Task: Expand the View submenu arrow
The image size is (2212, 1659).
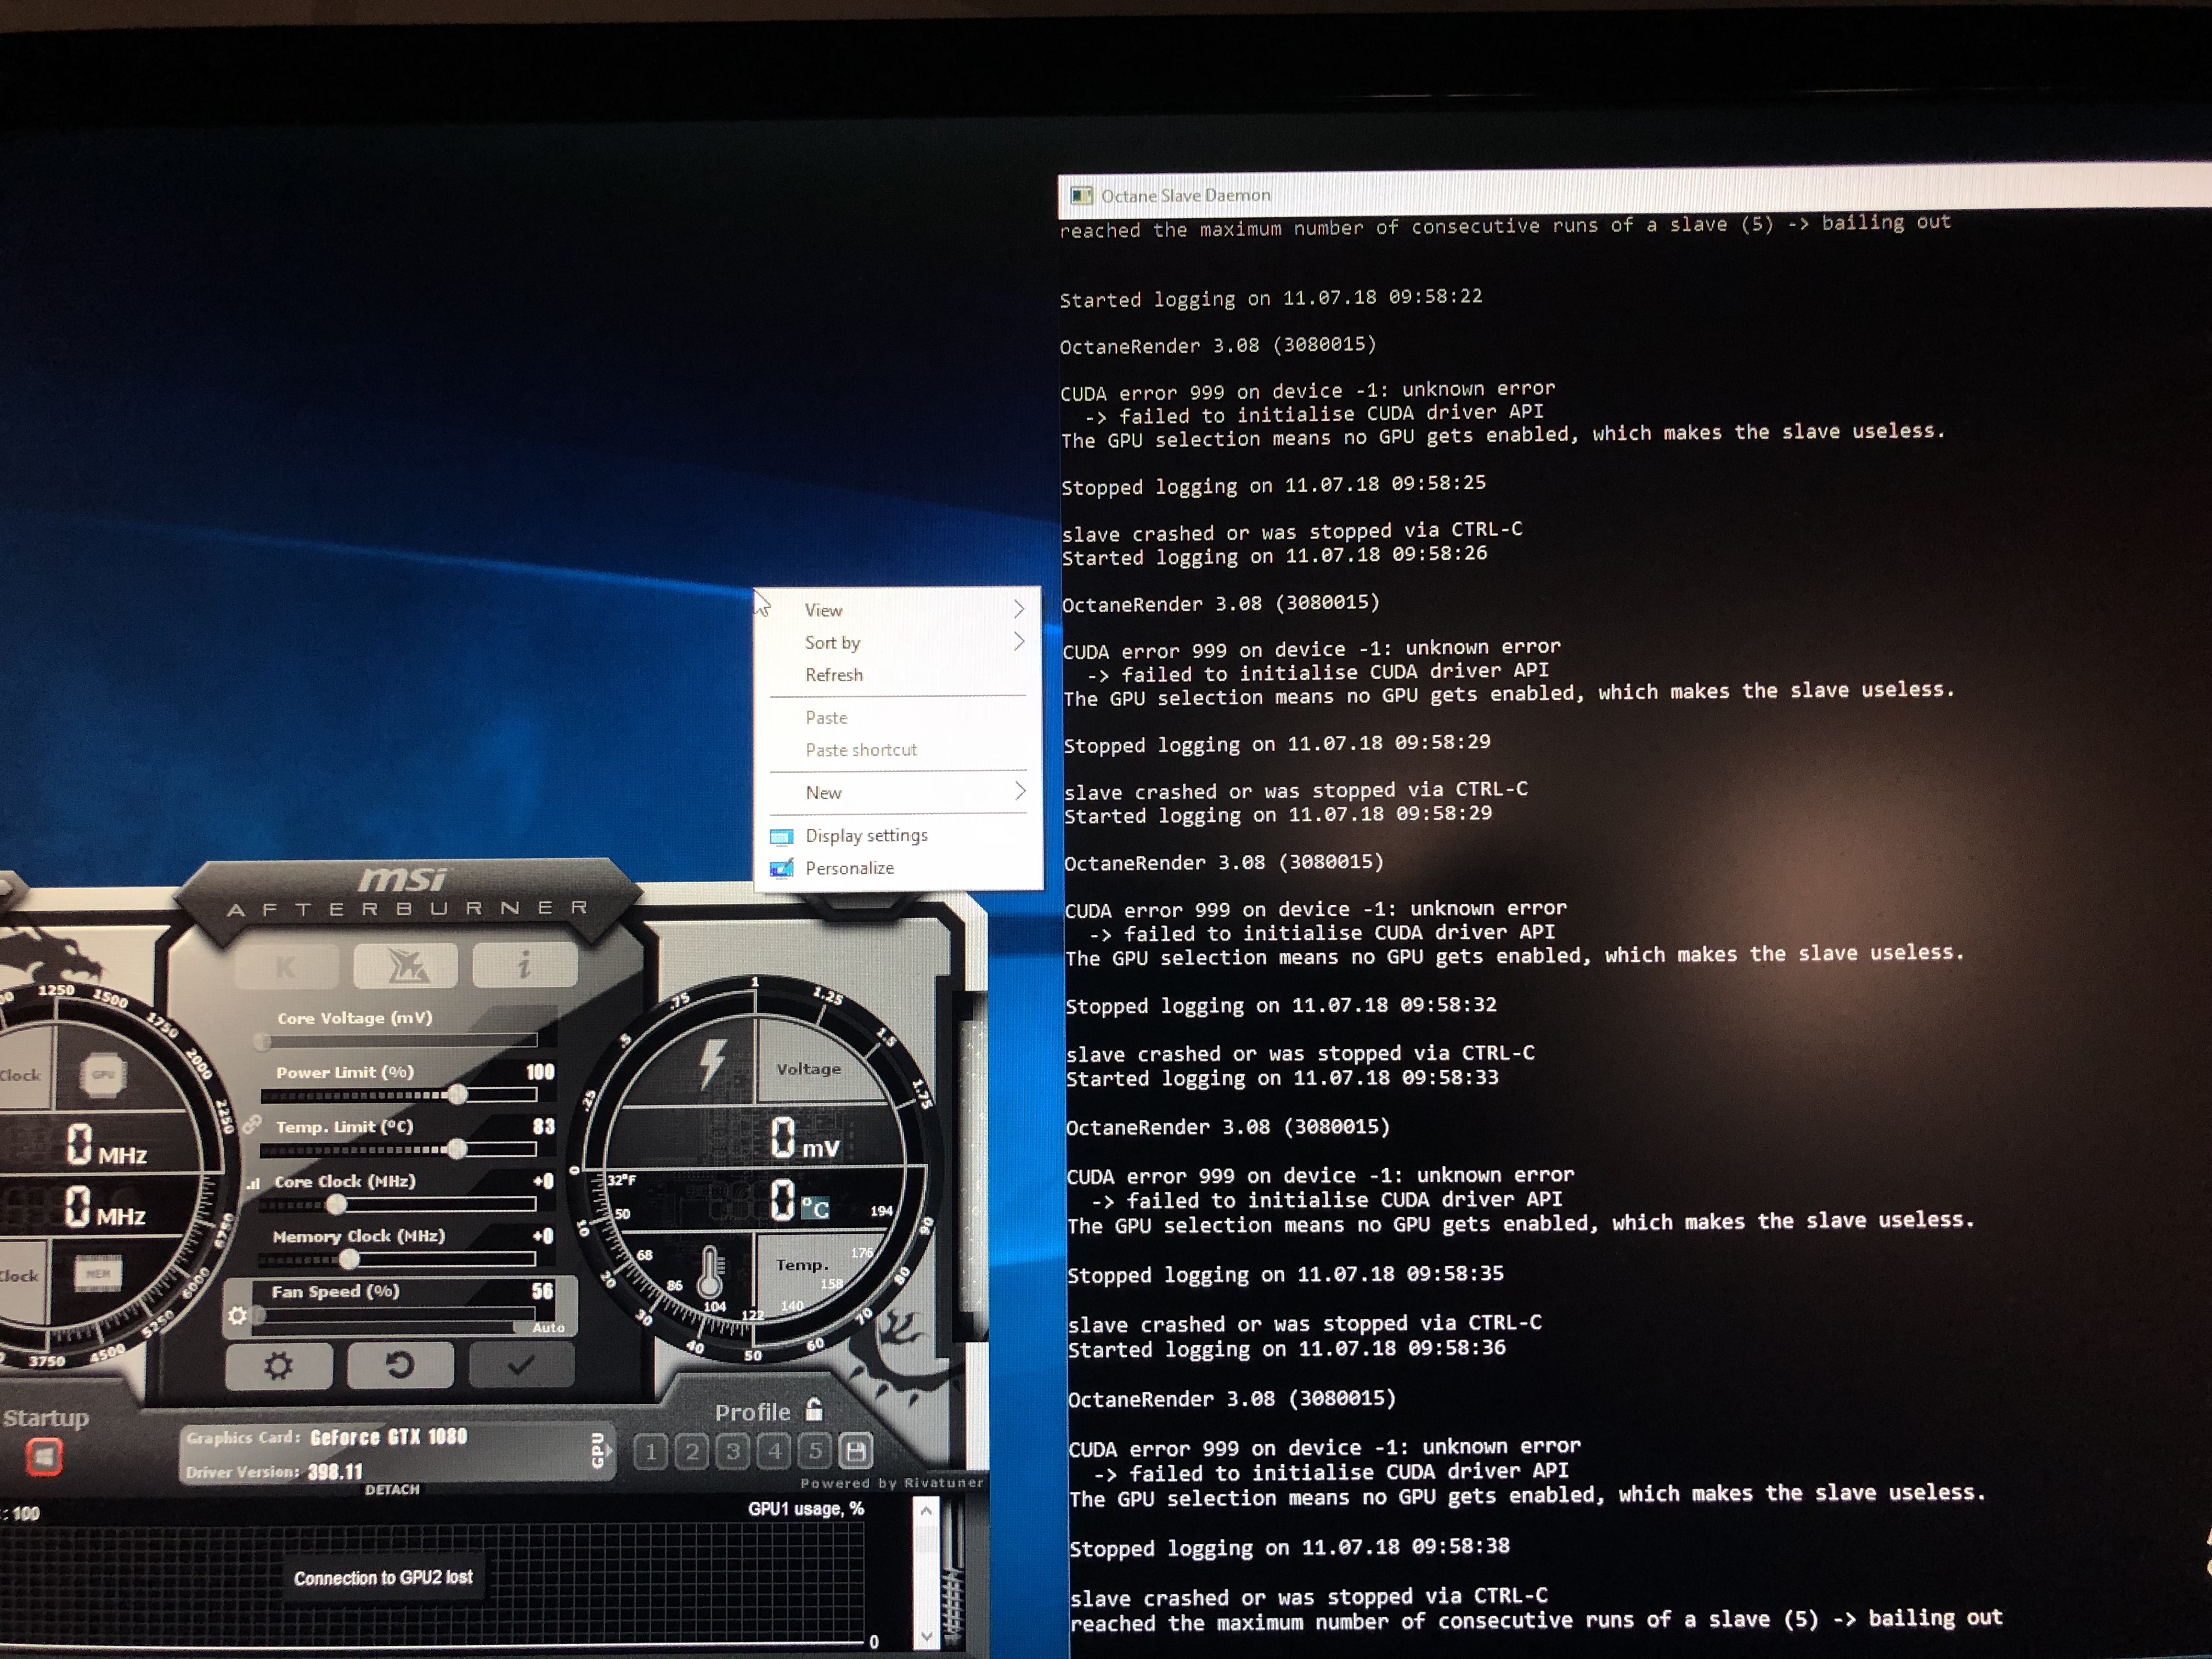Action: (x=1018, y=609)
